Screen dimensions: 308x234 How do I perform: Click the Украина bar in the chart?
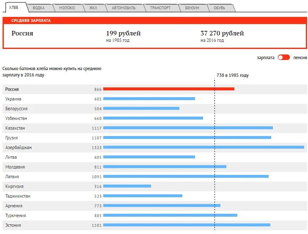pos(149,99)
